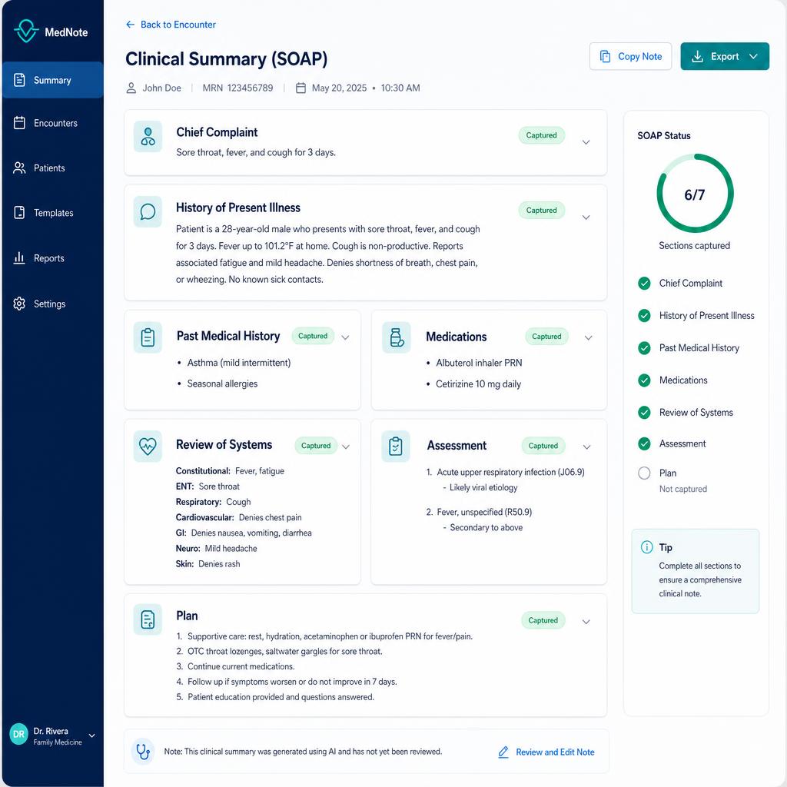Click the Chief Complaint stethoscope icon
The image size is (787, 787).
[x=148, y=137]
